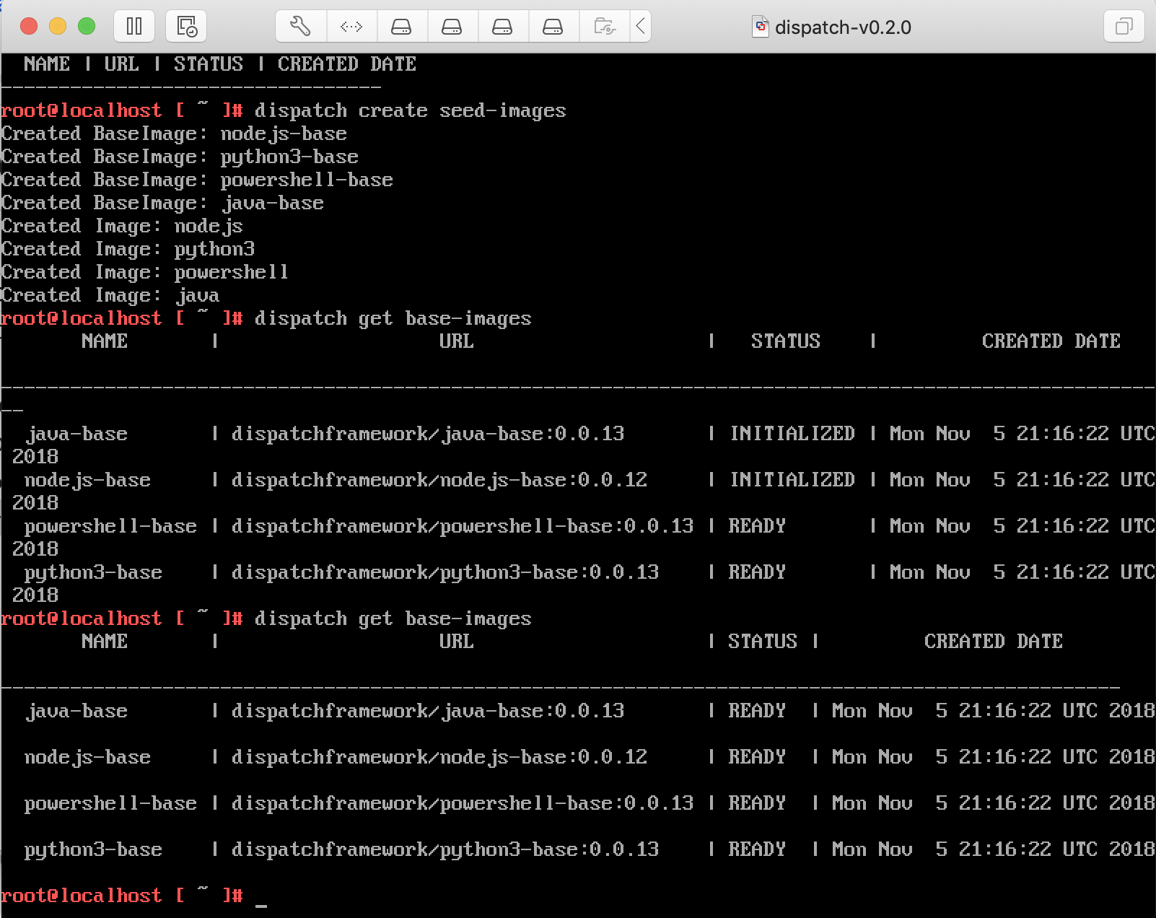Select line 'Created BaseImage: powershell-base'
1156x918 pixels.
pyautogui.click(x=197, y=180)
